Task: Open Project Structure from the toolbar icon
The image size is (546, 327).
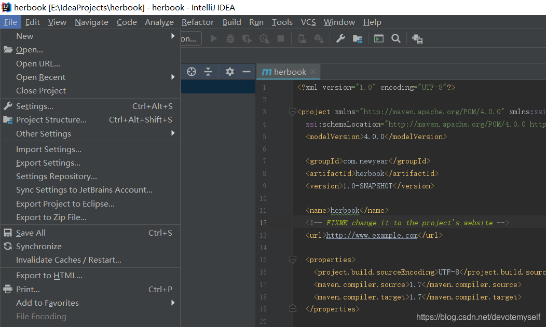Action: tap(358, 38)
